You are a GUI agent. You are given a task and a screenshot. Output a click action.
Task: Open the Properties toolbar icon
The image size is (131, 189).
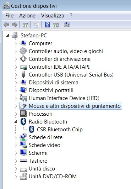37,25
